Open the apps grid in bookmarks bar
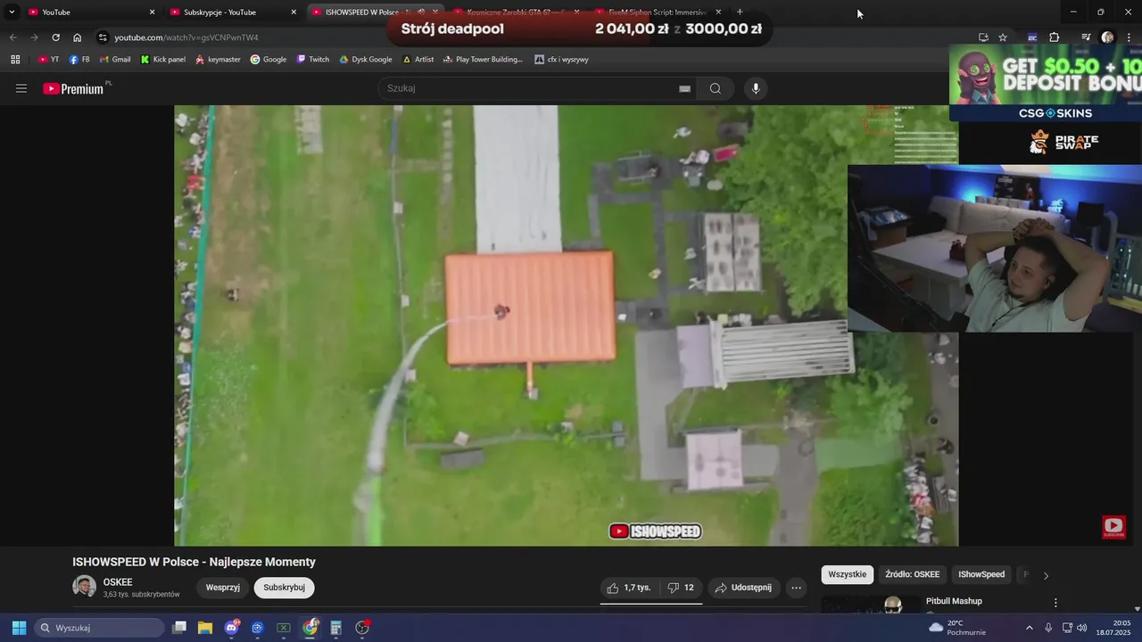Viewport: 1142px width, 642px height. click(15, 60)
